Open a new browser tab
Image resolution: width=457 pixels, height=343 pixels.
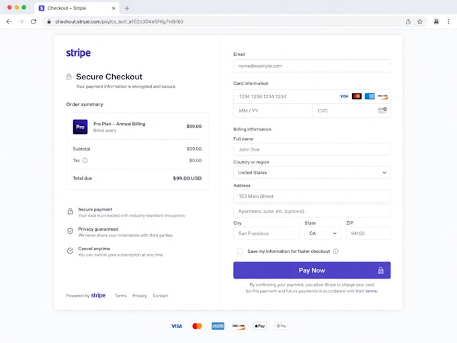(x=127, y=8)
